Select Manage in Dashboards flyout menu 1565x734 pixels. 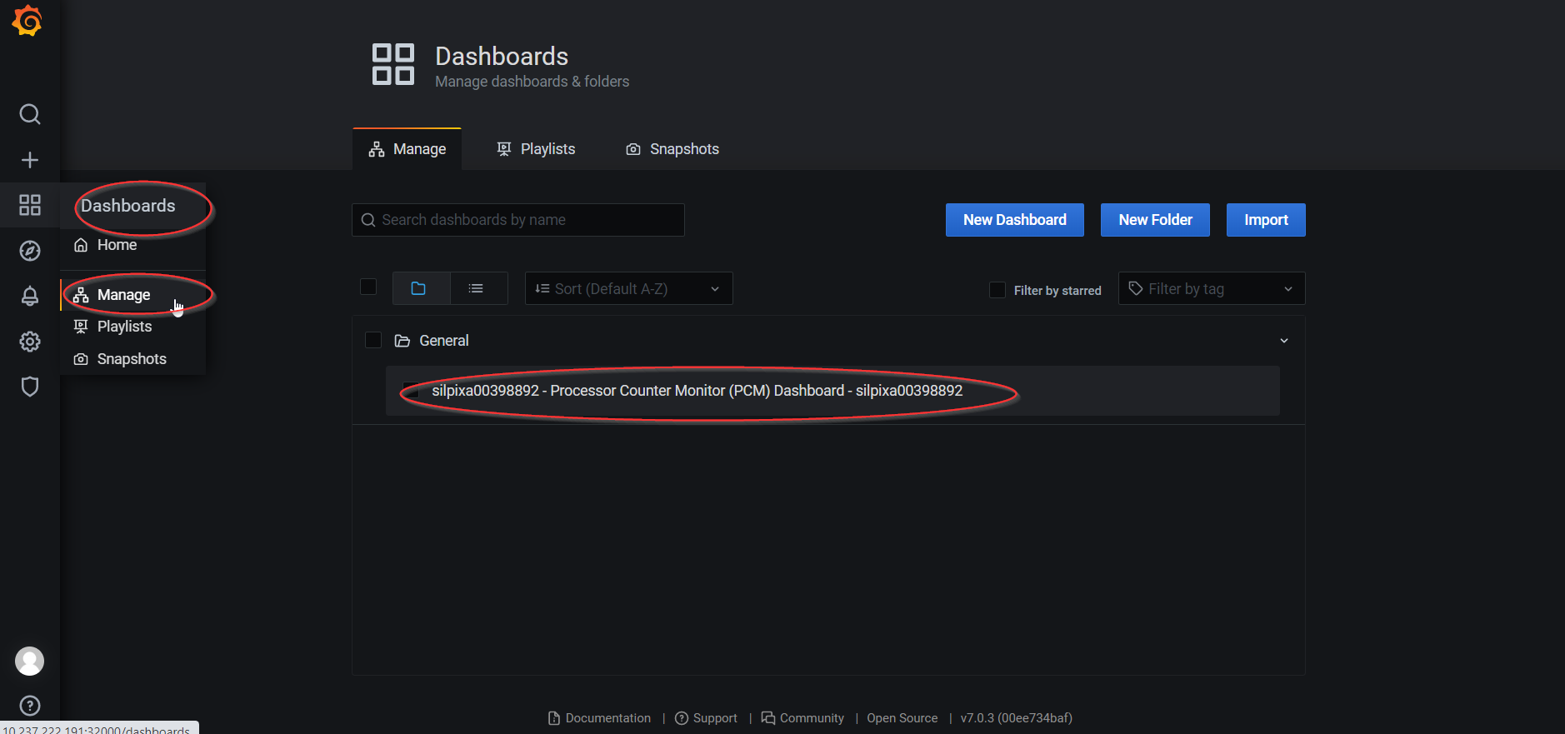133,295
